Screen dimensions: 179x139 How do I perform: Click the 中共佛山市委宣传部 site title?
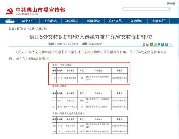[x=40, y=10]
